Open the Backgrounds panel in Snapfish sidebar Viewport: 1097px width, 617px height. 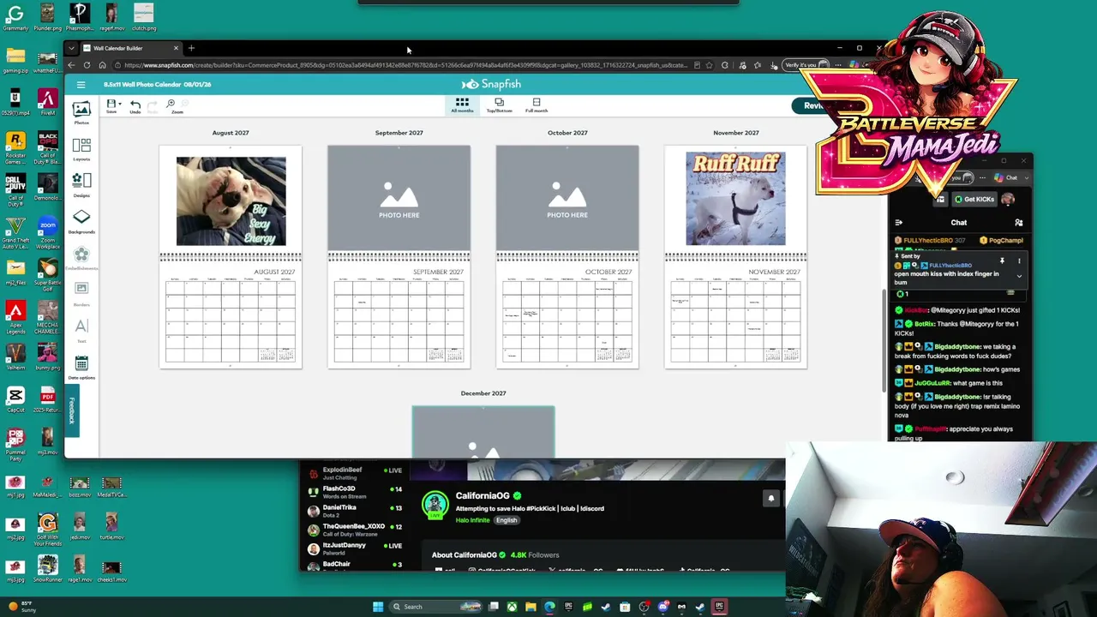click(x=81, y=221)
